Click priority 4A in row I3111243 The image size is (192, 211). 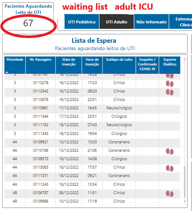coord(15,184)
